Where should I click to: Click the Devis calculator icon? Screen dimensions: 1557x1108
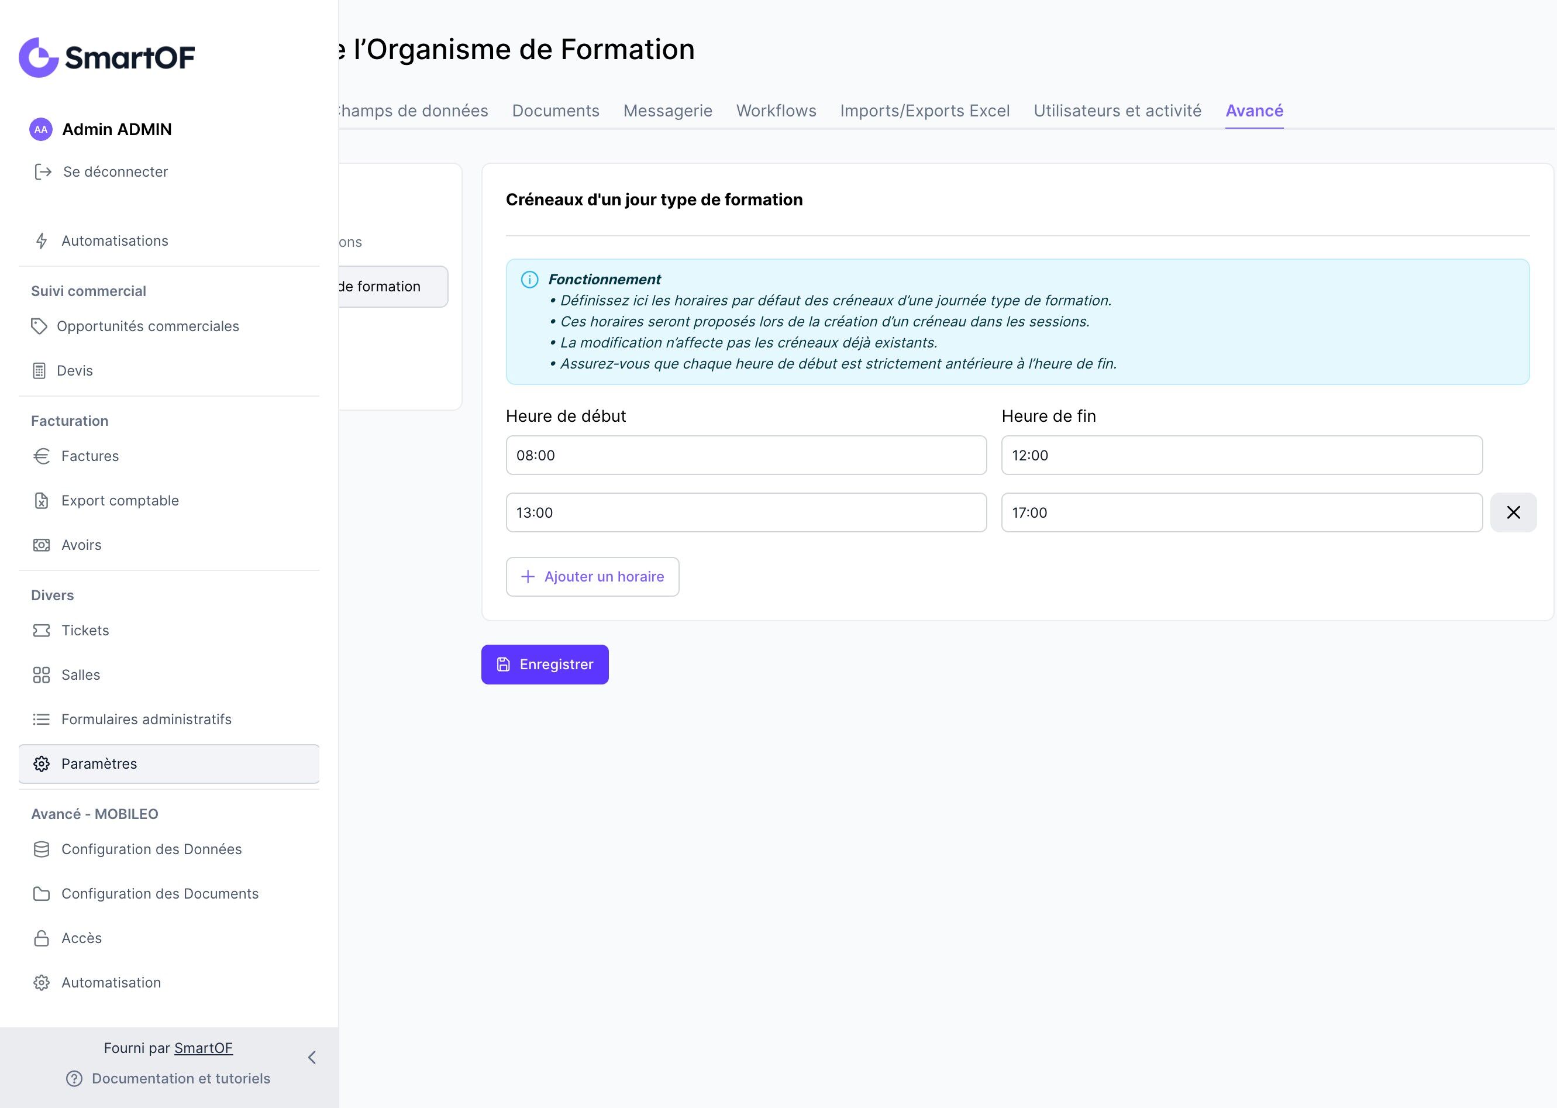pyautogui.click(x=40, y=370)
